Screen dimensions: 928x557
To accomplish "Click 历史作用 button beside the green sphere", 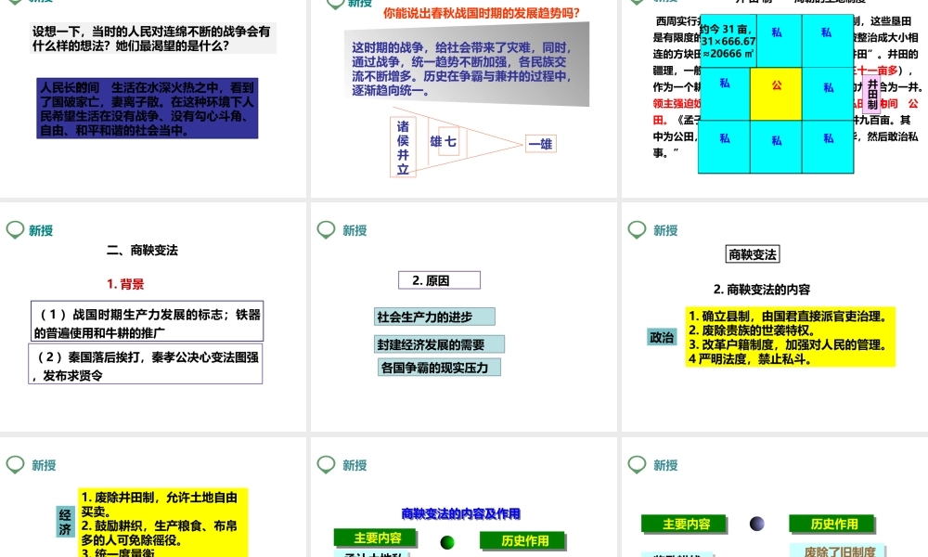I will [x=523, y=541].
